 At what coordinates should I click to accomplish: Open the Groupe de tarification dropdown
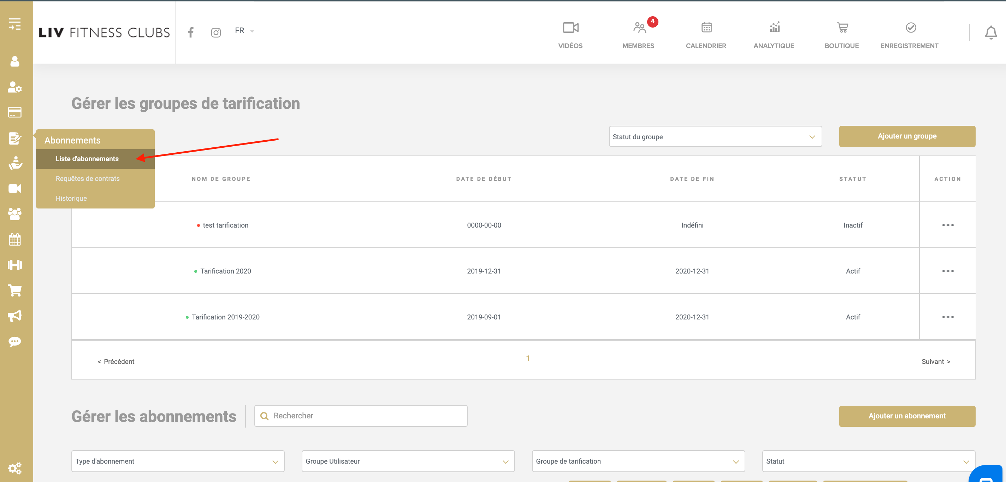[x=638, y=461]
